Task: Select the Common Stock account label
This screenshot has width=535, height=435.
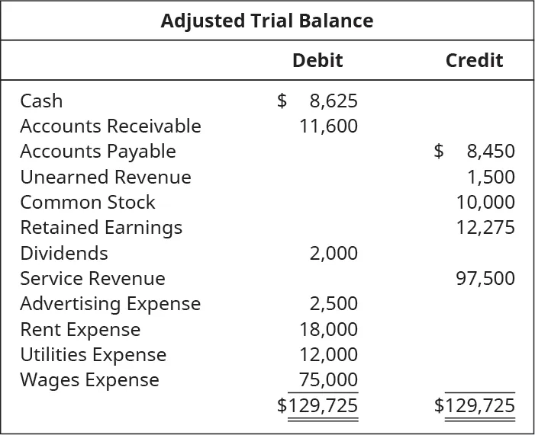Action: click(x=87, y=202)
